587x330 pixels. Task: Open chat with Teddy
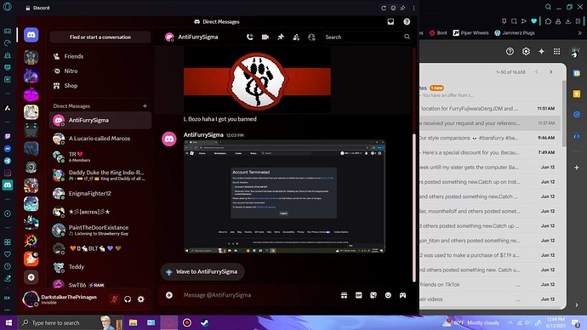[x=100, y=267]
